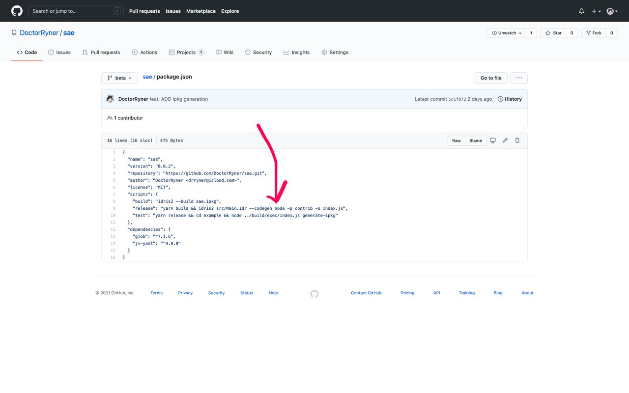Click the "js-yaml" dependency line
The width and height of the screenshot is (629, 393).
[157, 243]
